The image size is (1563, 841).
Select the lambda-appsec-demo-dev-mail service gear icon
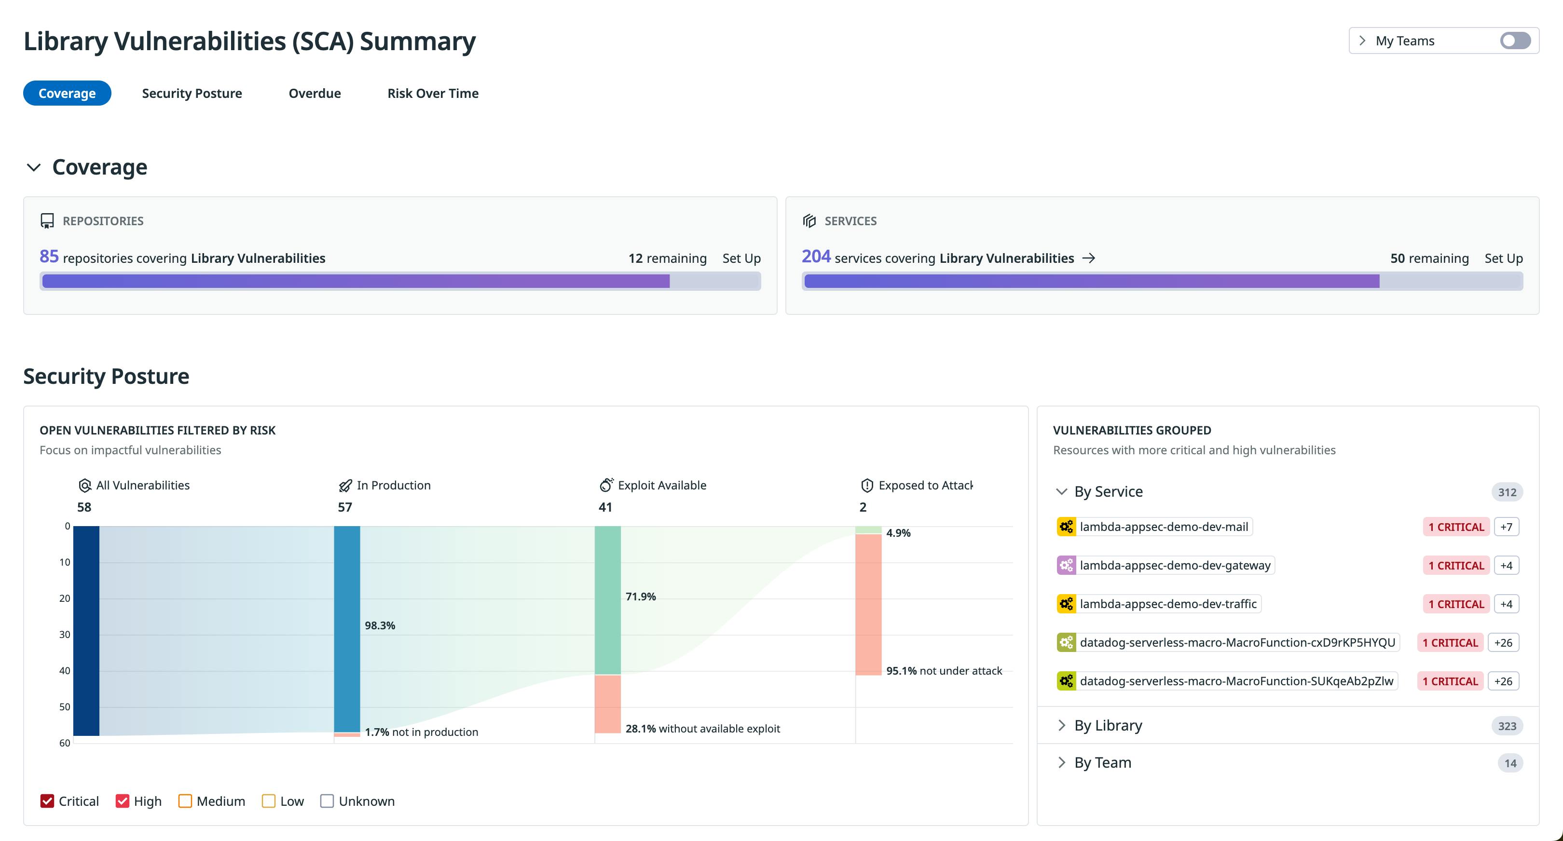(1066, 526)
